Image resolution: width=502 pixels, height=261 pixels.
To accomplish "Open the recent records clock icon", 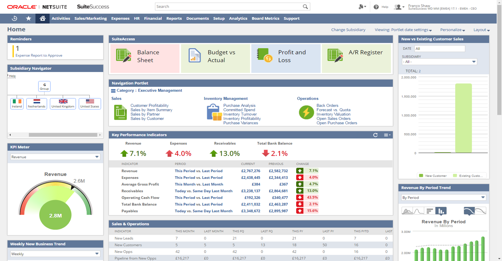I will (x=14, y=18).
